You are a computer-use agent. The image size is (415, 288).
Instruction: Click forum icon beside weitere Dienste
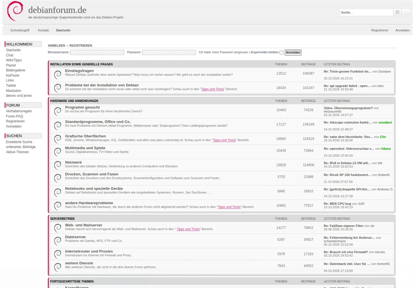pos(58,267)
